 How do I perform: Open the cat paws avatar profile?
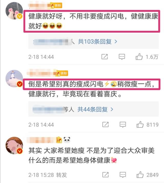(14, 11)
